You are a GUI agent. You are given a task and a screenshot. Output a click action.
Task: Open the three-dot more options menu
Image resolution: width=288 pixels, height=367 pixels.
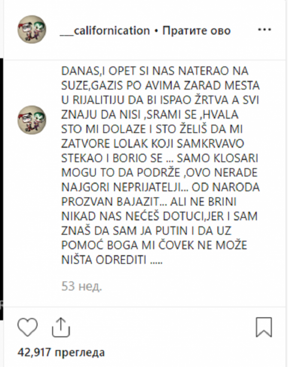pos(265,30)
